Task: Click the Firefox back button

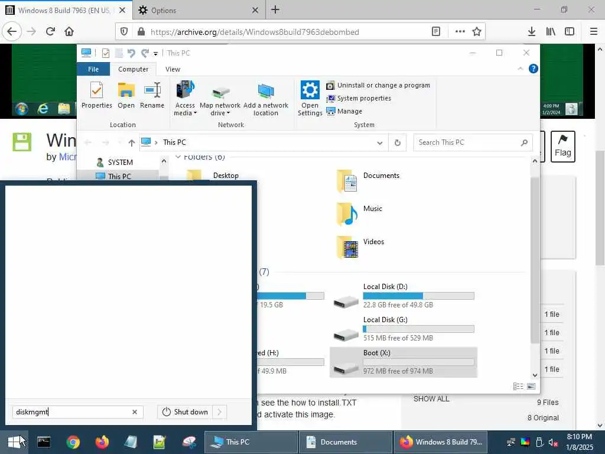Action: tap(12, 31)
